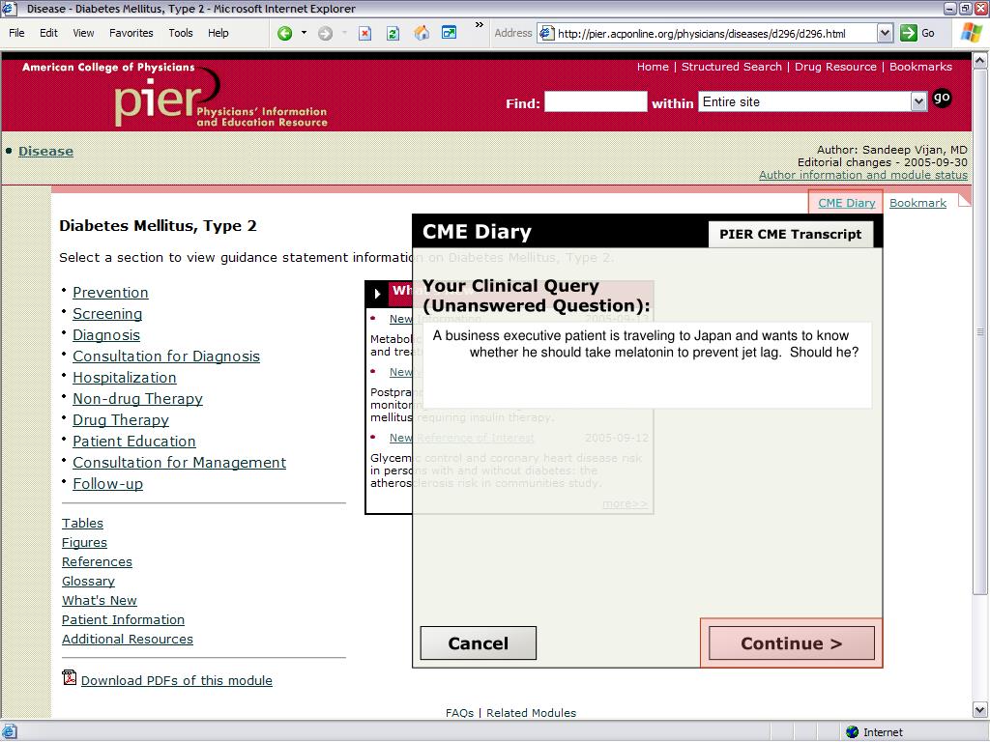Image resolution: width=990 pixels, height=742 pixels.
Task: Click the FAQs footer link
Action: tap(459, 713)
